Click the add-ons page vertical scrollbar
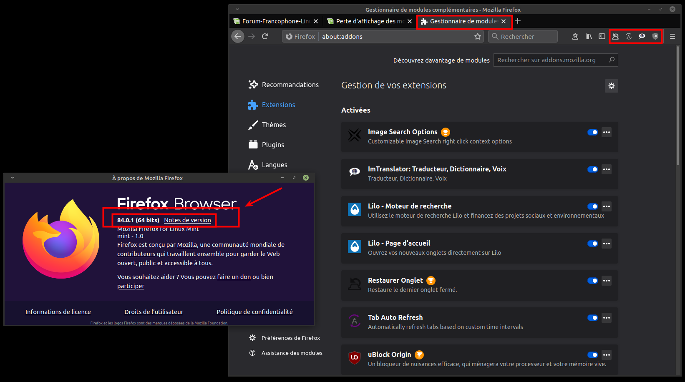The width and height of the screenshot is (685, 382). point(678,106)
